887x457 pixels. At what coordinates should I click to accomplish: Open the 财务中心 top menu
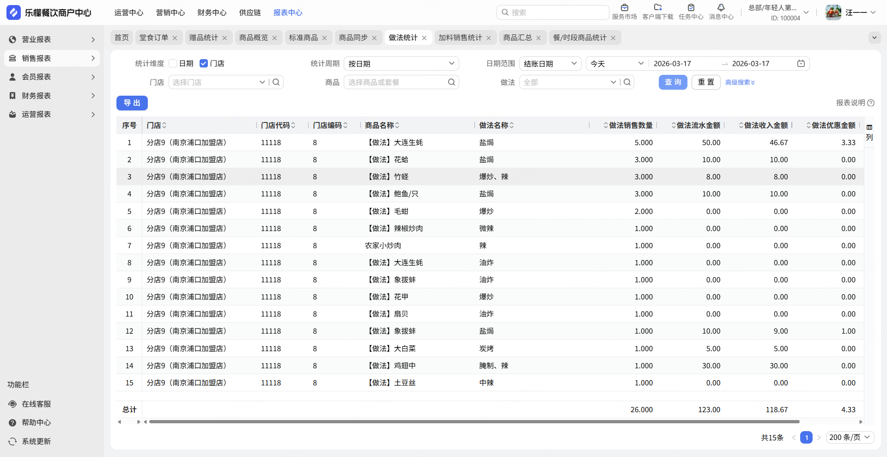click(212, 13)
